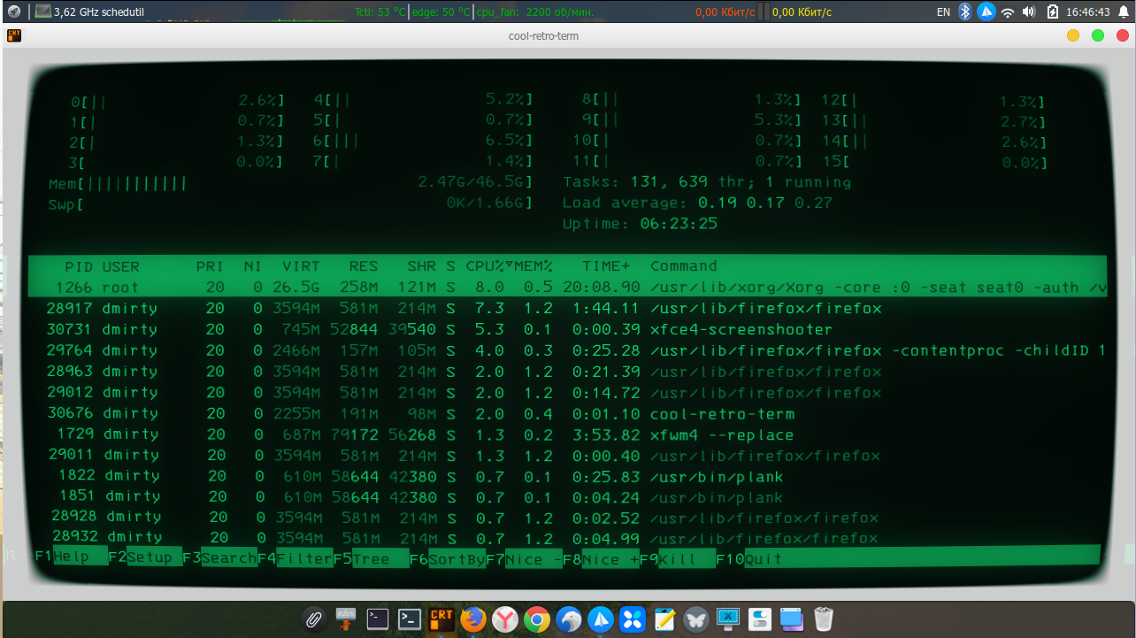Select firefox process row PID 28932
Image resolution: width=1136 pixels, height=638 pixels.
[x=568, y=538]
